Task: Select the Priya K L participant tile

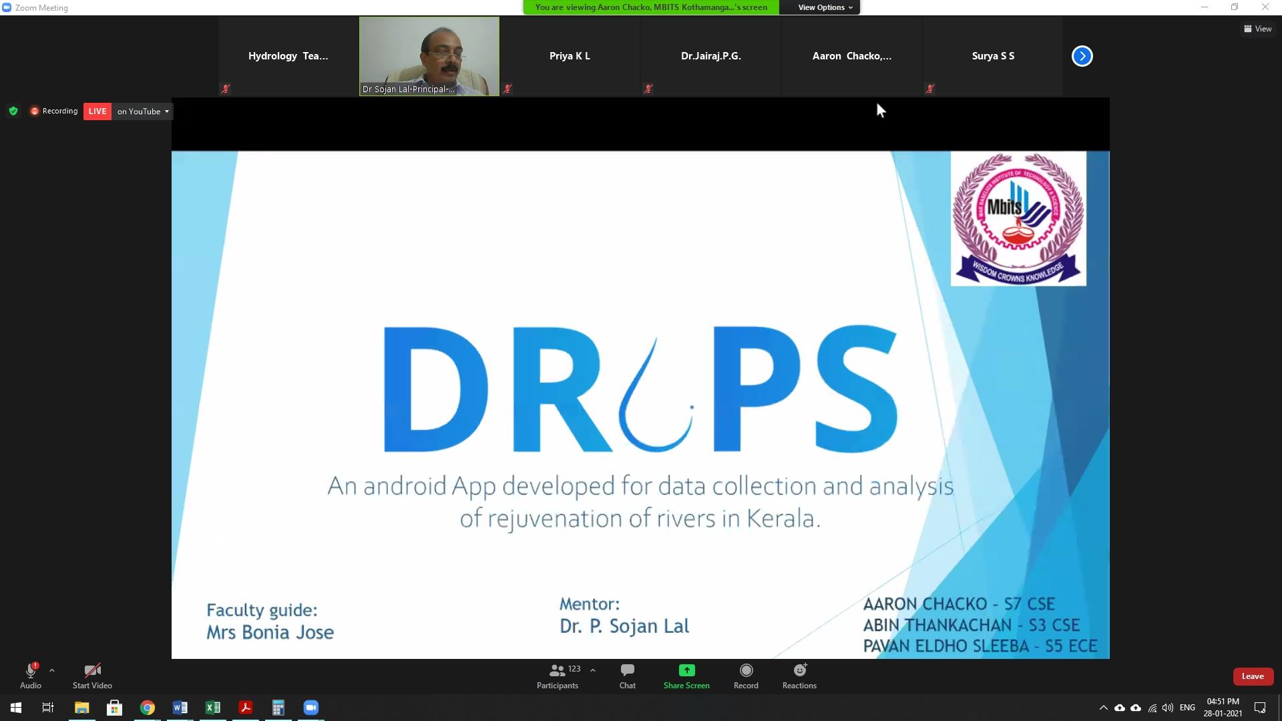Action: (x=570, y=56)
